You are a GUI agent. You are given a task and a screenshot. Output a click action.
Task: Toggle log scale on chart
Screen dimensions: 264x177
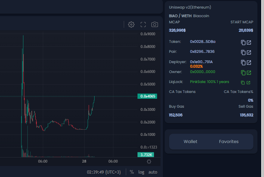click(x=141, y=172)
